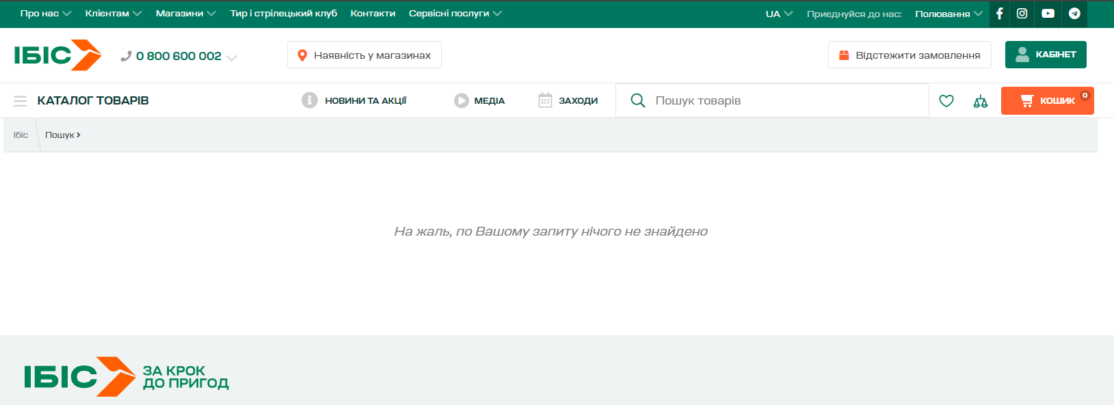Open the Instagram profile icon
This screenshot has height=405, width=1114.
click(1022, 14)
